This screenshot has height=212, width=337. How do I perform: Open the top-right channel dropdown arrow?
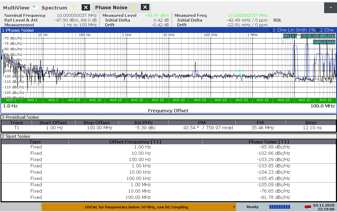coord(331,8)
